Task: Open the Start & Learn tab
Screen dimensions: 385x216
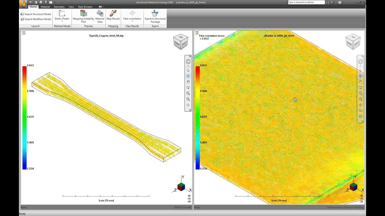Action: point(85,7)
